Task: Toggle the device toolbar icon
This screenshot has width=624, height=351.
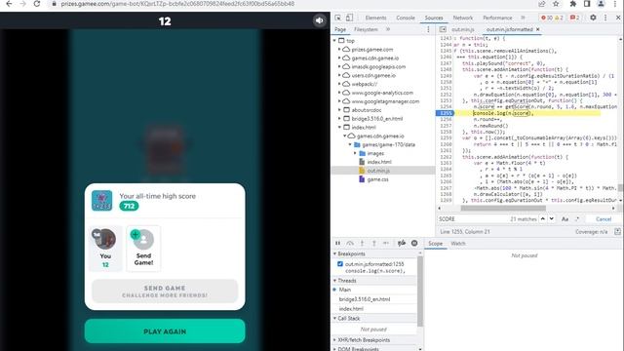Action: click(x=349, y=18)
